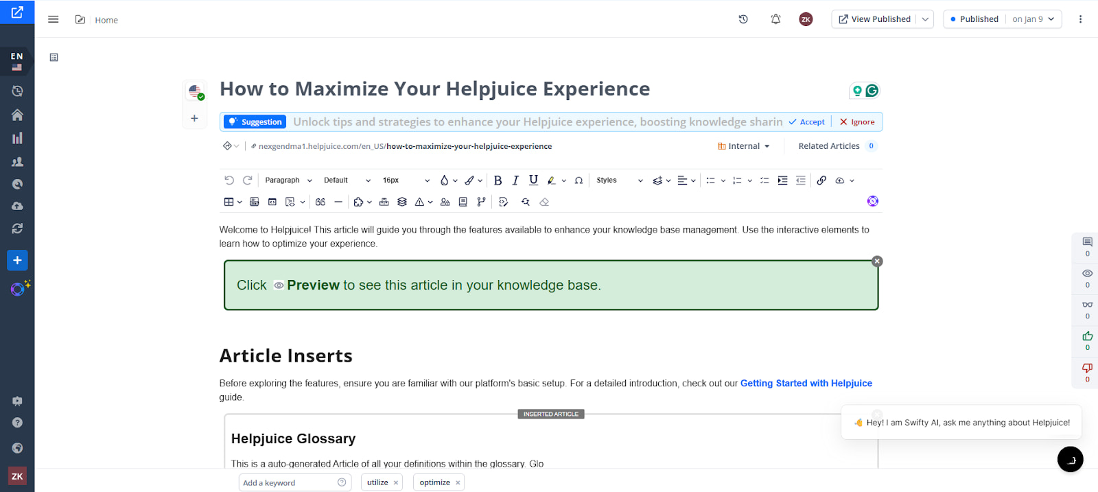This screenshot has width=1098, height=492.
Task: Open the table of contents icon
Action: pos(54,58)
